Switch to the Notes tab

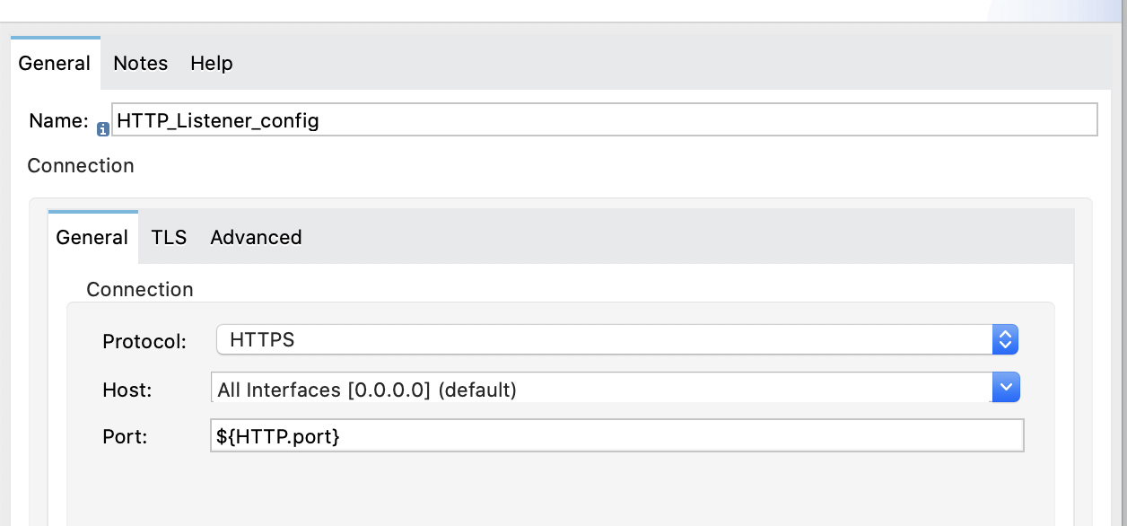(x=141, y=63)
